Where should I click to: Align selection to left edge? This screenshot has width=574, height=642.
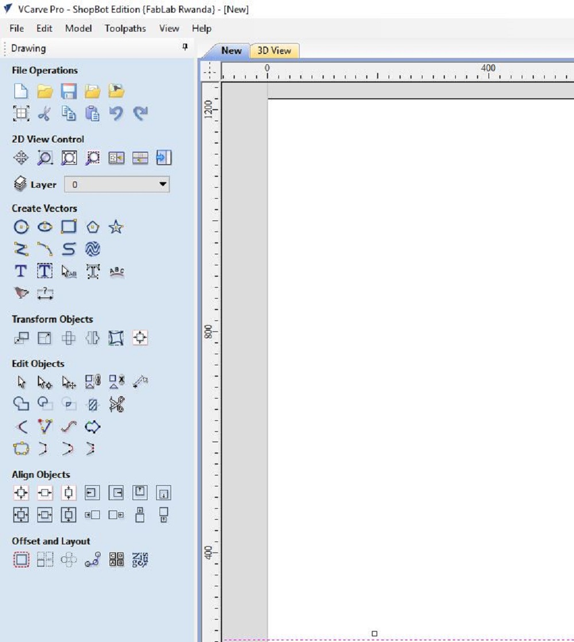point(92,493)
